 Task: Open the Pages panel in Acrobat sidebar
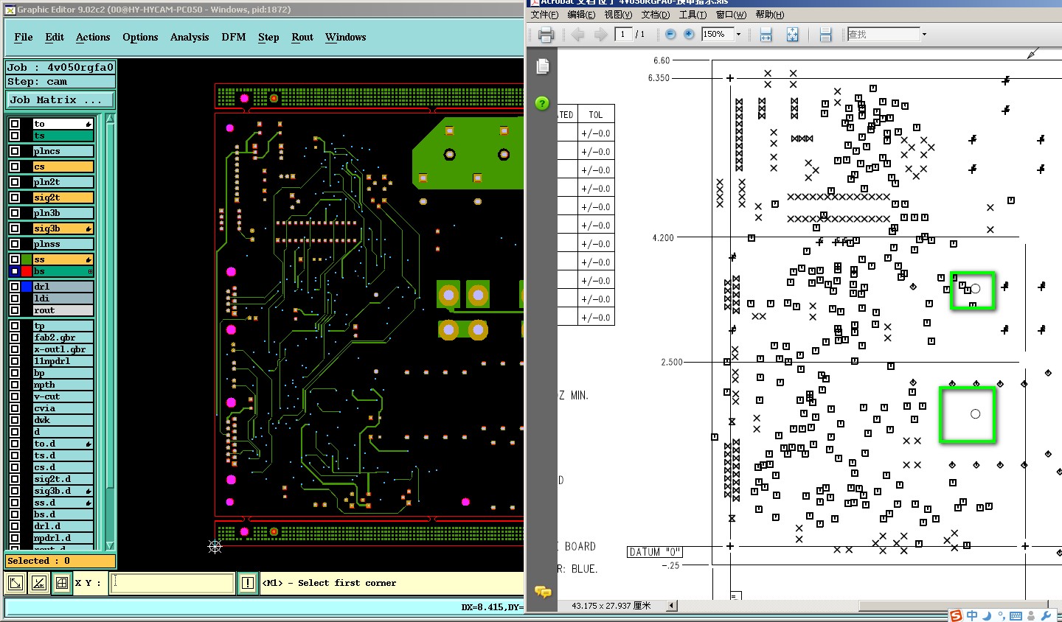coord(543,66)
